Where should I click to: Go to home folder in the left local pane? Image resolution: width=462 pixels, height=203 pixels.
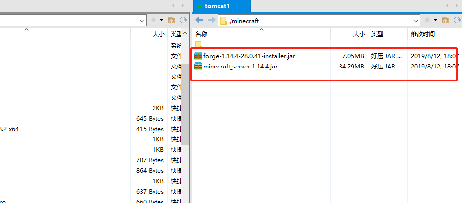click(x=171, y=20)
